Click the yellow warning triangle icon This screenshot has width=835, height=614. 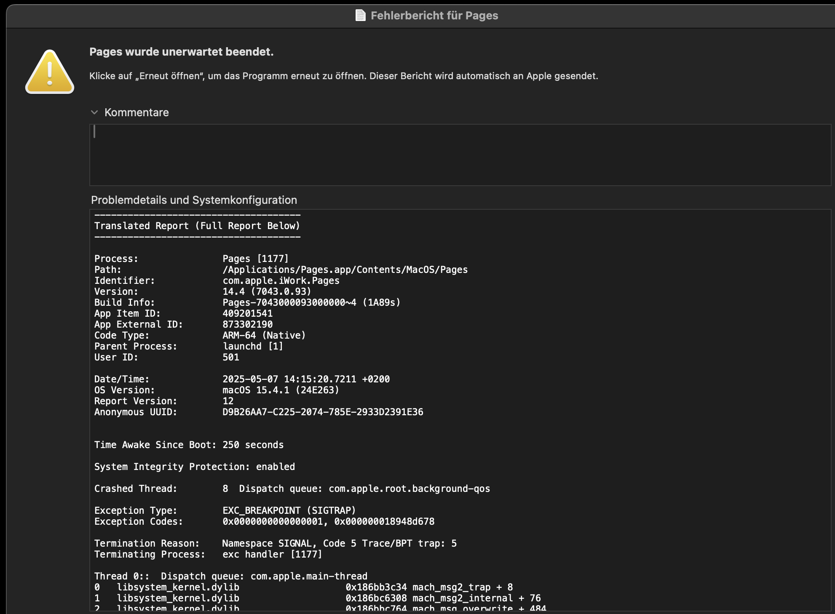click(50, 72)
